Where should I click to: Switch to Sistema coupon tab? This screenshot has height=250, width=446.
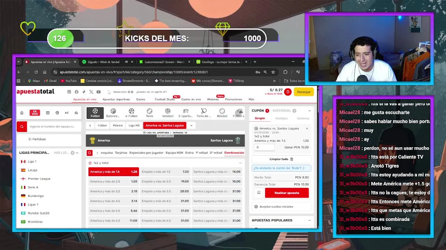click(303, 118)
